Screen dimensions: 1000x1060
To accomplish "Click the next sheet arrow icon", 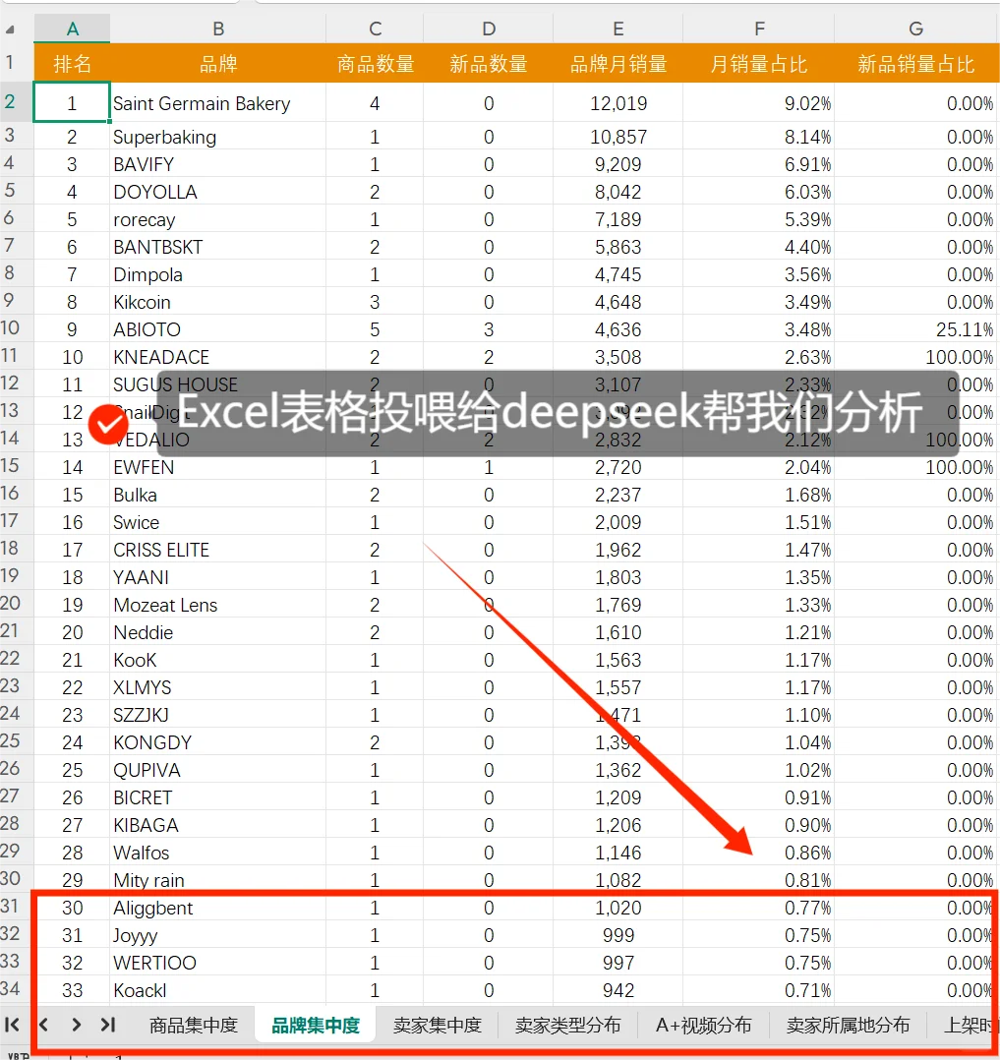I will [75, 1025].
